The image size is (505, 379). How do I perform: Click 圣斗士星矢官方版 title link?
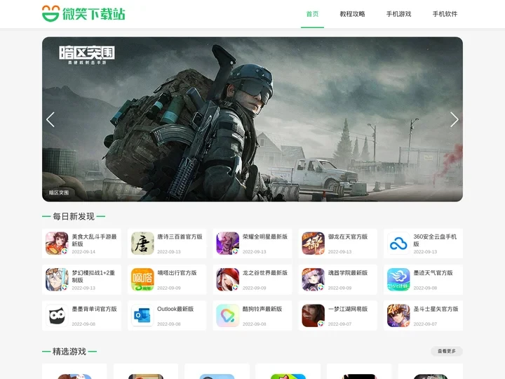[436, 309]
